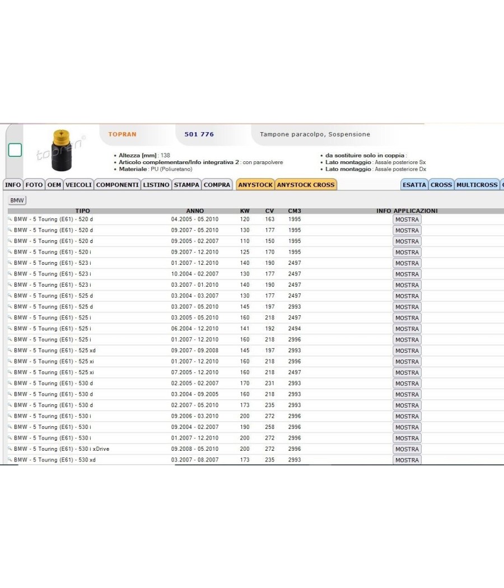Click the article number 501 776
This screenshot has height=588, width=504.
coord(199,134)
